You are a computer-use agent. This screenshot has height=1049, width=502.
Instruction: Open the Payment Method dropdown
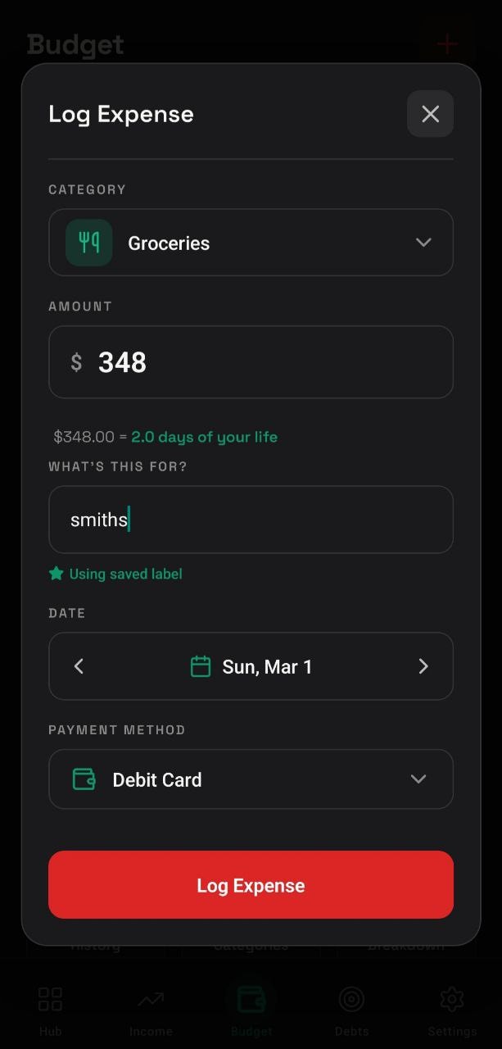(x=418, y=779)
